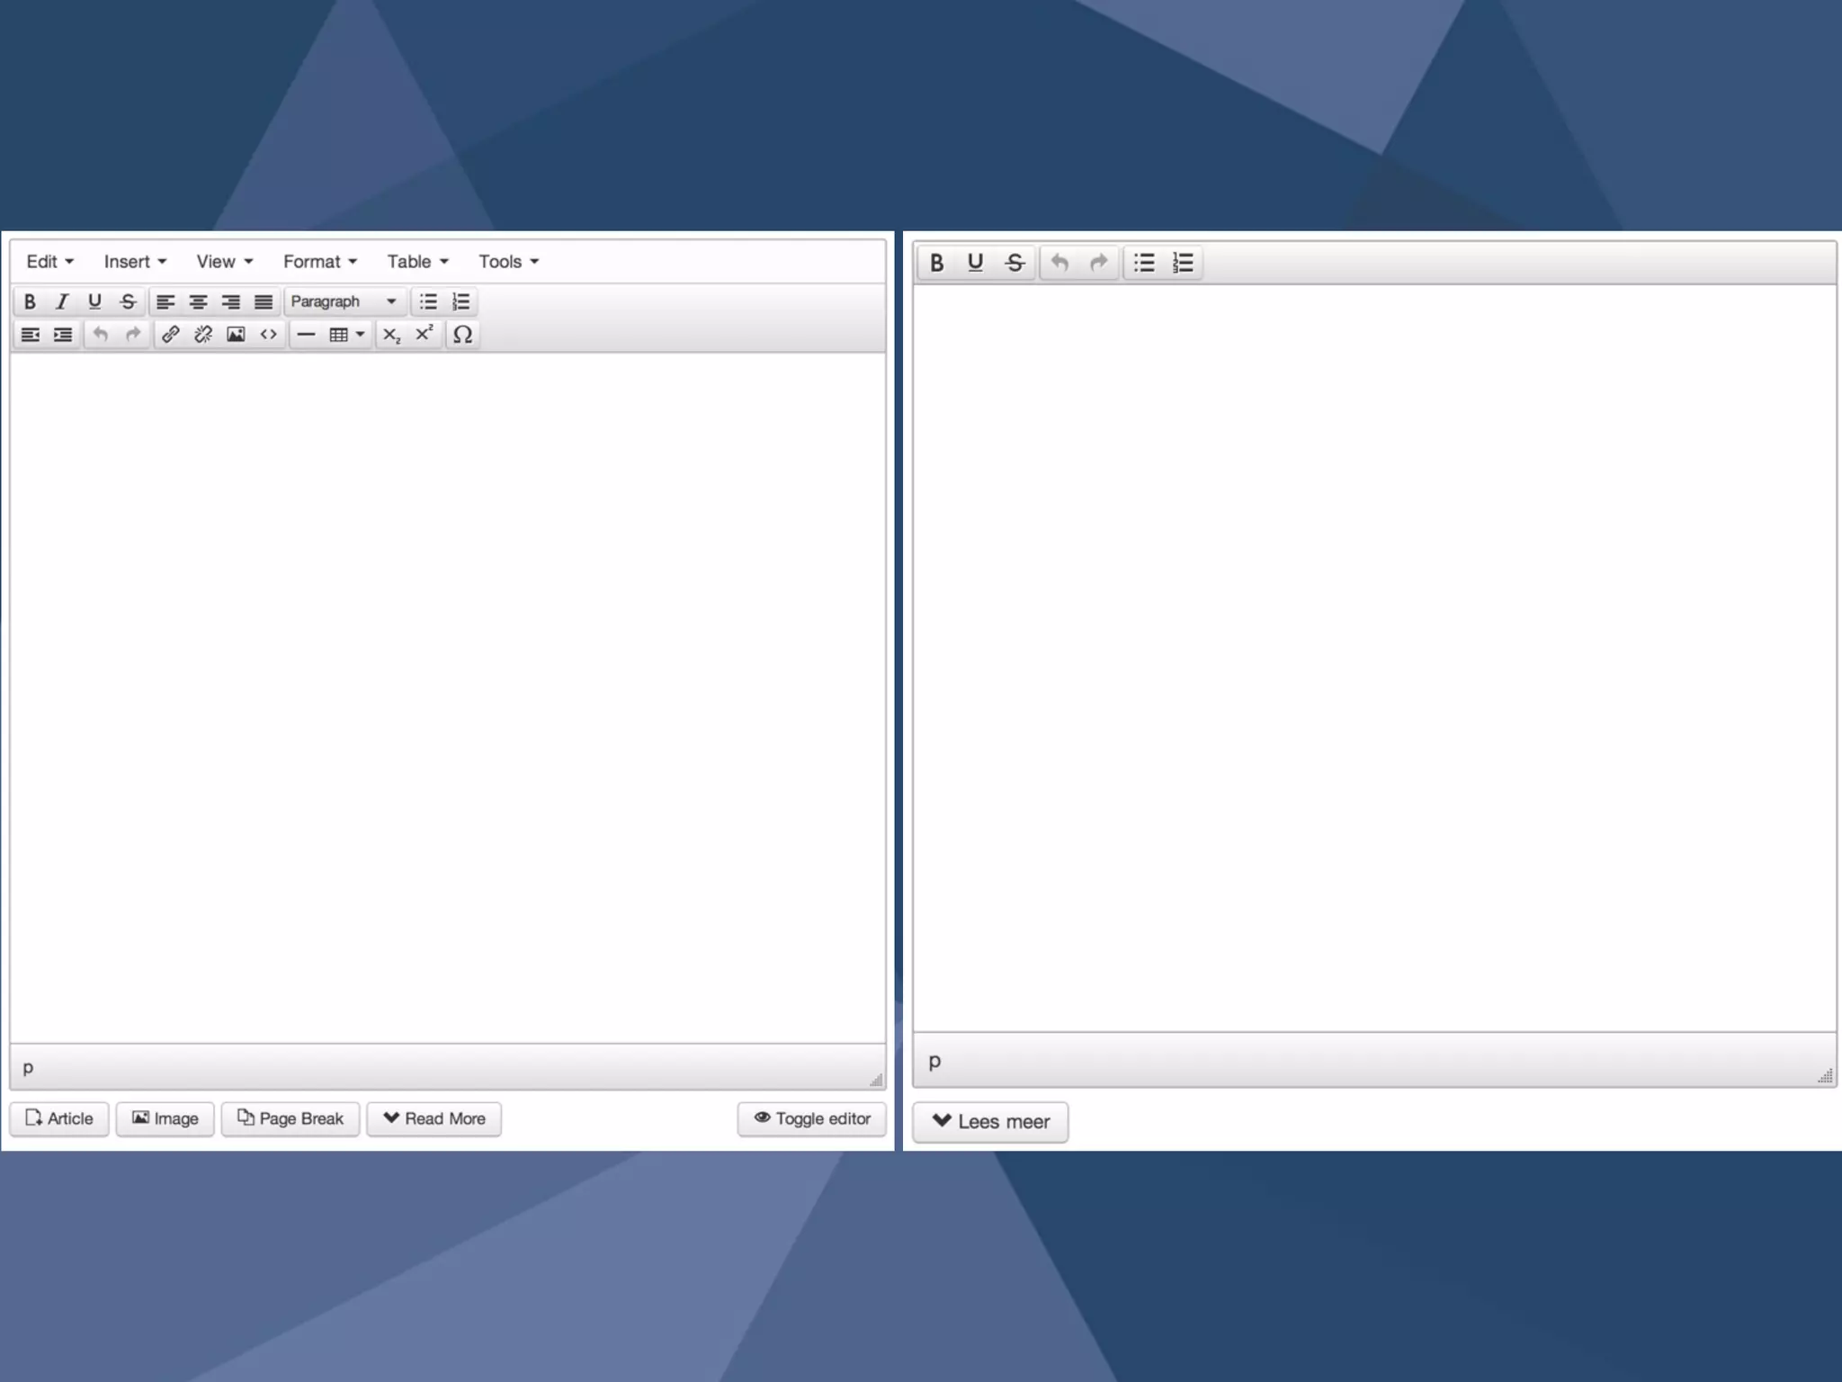Viewport: 1842px width, 1382px height.
Task: Insert a link with the chain icon
Action: [x=170, y=335]
